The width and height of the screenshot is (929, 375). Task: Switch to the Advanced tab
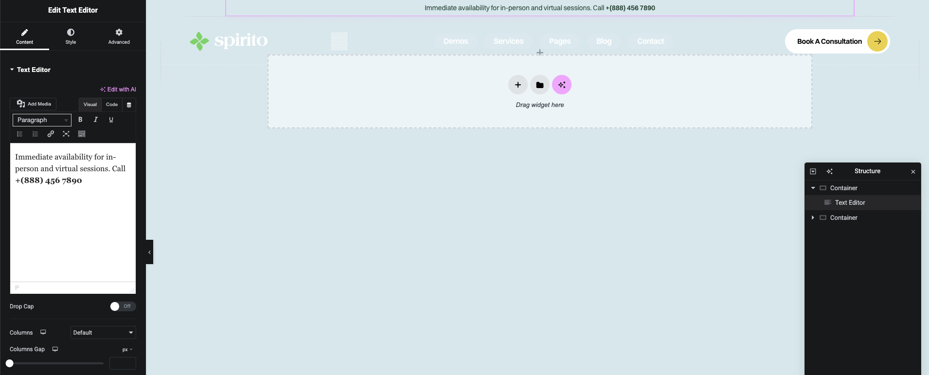tap(119, 36)
